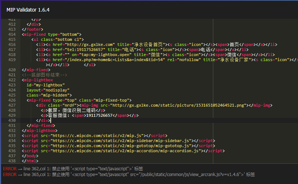The height and width of the screenshot is (184, 298).
Task: Click the mip-sidebar.js script src URL
Action: 121,141
